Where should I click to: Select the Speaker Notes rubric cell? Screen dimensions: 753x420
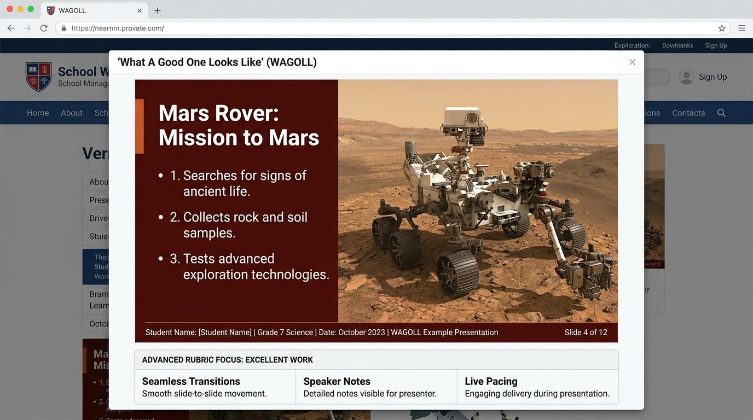[x=376, y=387]
